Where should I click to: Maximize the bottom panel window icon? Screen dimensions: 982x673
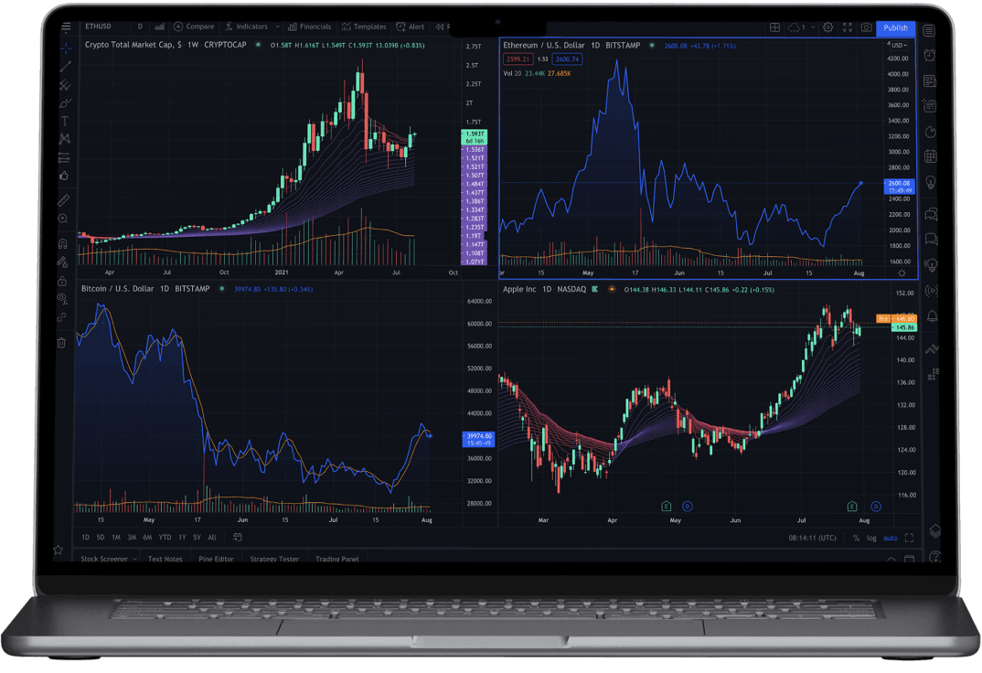click(x=910, y=559)
